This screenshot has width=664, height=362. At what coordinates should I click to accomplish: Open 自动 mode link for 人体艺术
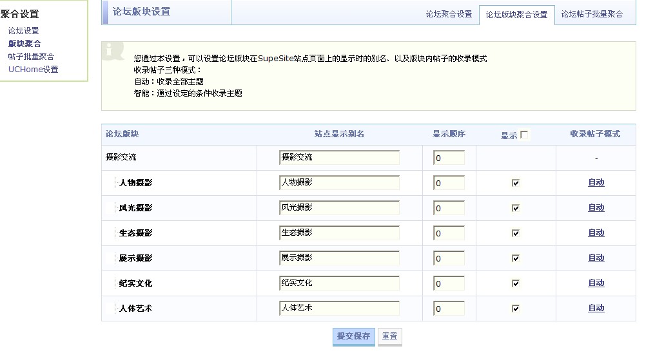[x=596, y=309]
